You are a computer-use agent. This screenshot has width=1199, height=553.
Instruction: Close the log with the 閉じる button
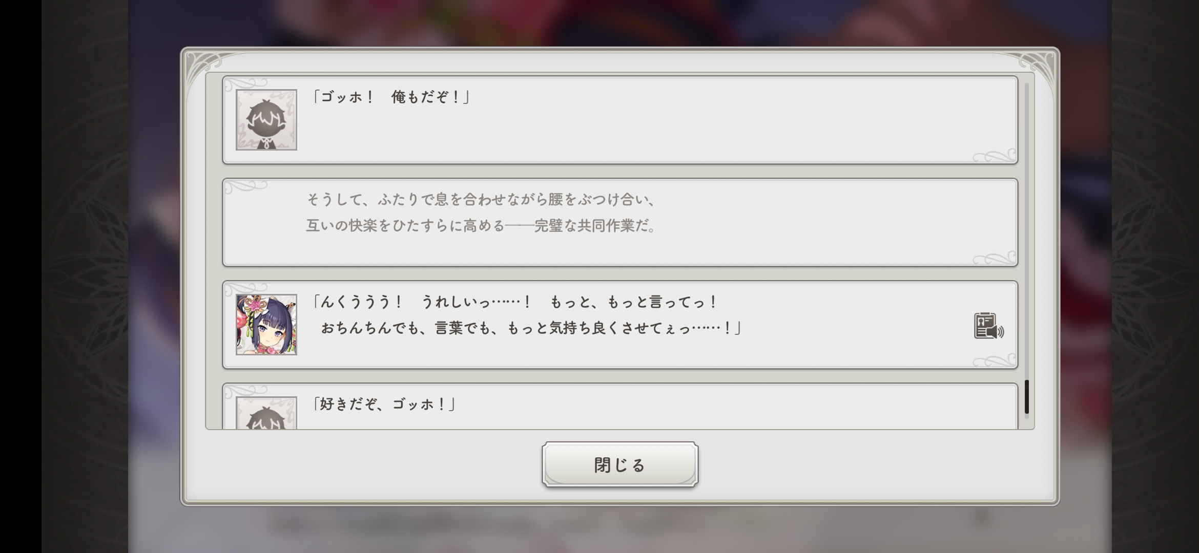[x=620, y=464]
